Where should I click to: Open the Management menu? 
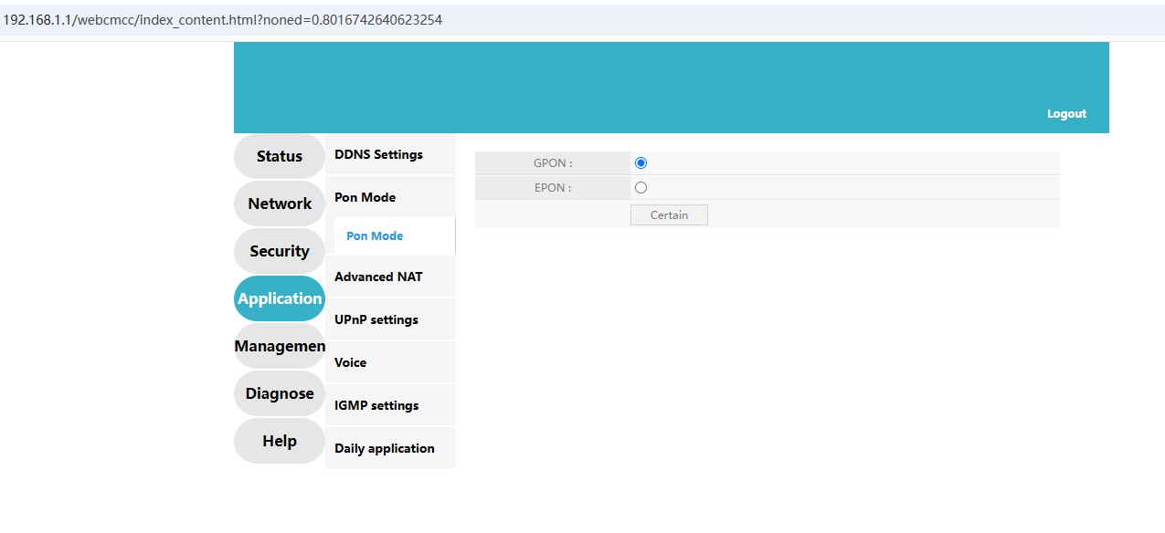coord(279,345)
